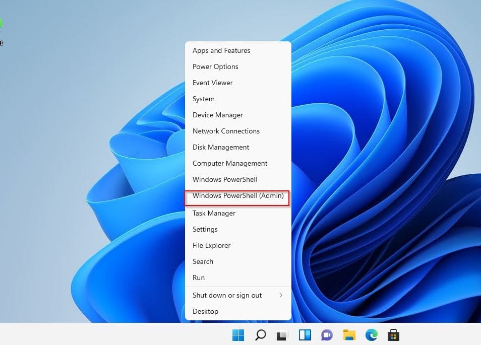Open Apps and Features

coord(221,50)
